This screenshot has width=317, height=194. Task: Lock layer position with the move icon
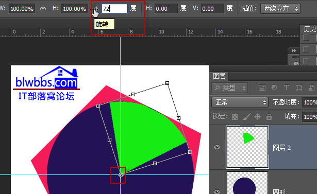click(257, 117)
